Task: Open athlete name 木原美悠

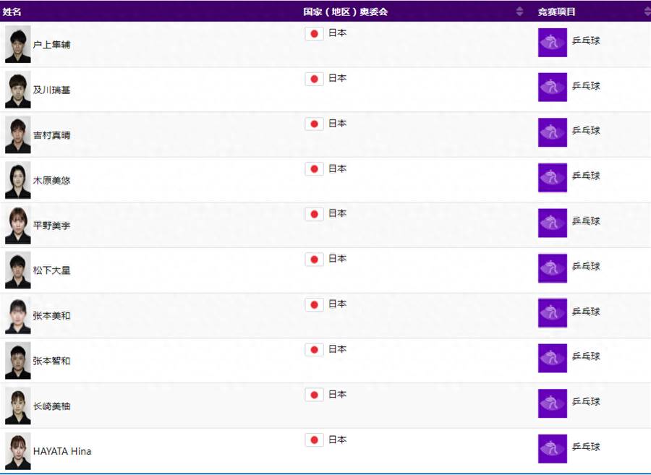Action: click(x=51, y=180)
